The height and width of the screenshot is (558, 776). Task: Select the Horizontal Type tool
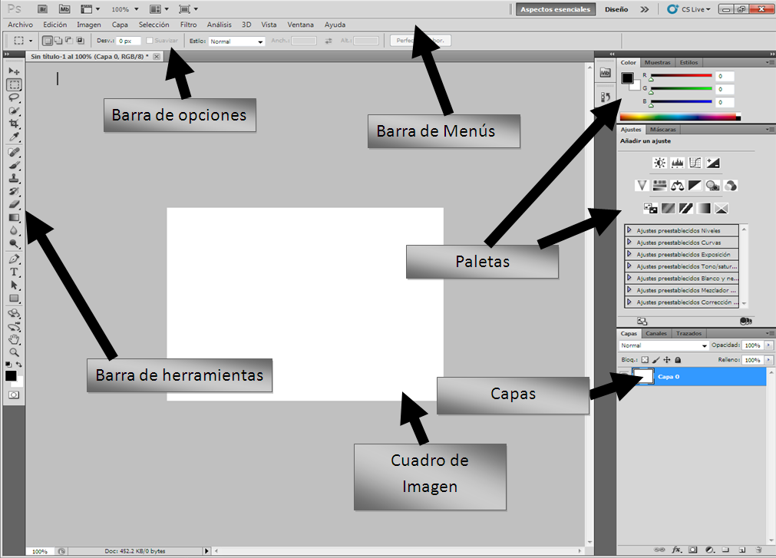click(14, 272)
